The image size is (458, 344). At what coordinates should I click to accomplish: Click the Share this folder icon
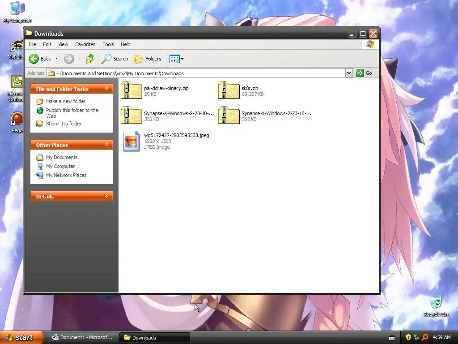click(x=40, y=124)
